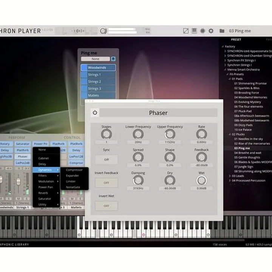The image size is (272, 272).
Task: Pick Cabinet in the effect menu
Action: click(x=46, y=158)
